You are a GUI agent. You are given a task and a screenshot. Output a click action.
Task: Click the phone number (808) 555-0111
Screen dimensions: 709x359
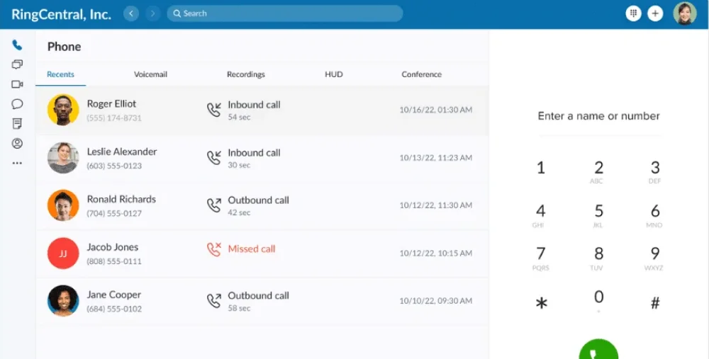[114, 261]
